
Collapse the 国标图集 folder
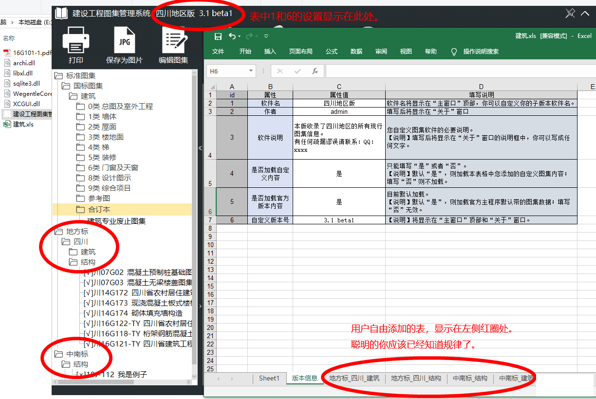click(x=66, y=86)
